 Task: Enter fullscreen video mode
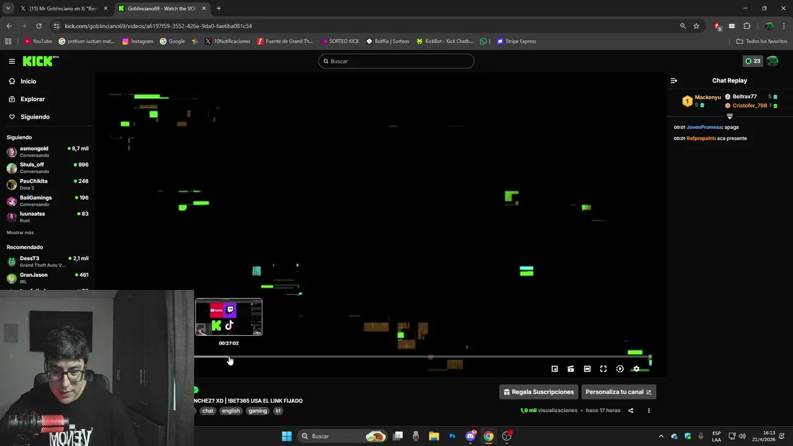(x=603, y=369)
